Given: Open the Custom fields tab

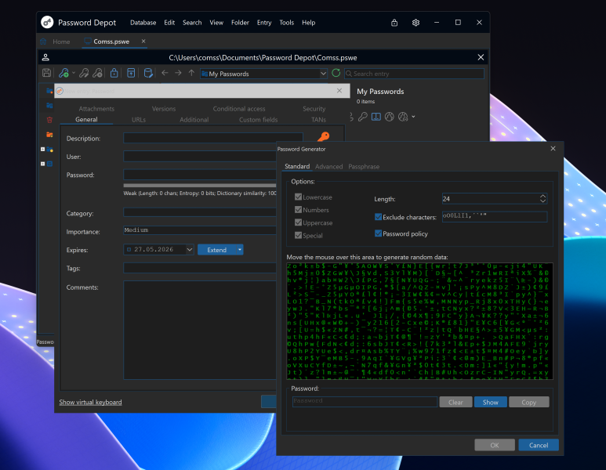Looking at the screenshot, I should click(x=258, y=120).
